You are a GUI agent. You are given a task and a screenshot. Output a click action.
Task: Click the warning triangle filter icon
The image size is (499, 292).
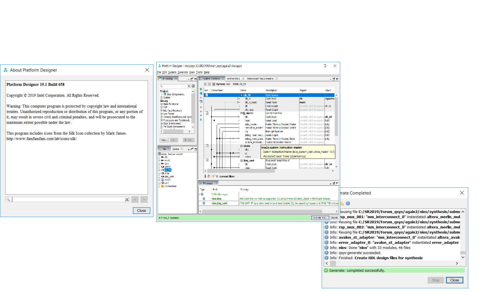pos(342,203)
